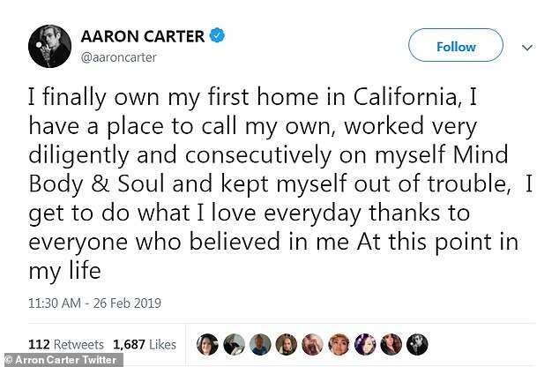This screenshot has width=559, height=367.
Task: Follow Aaron Carter's account
Action: [x=456, y=47]
